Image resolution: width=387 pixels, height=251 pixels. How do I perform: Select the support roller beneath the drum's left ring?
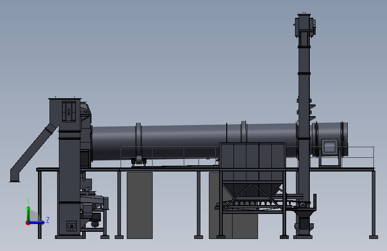coord(139,160)
